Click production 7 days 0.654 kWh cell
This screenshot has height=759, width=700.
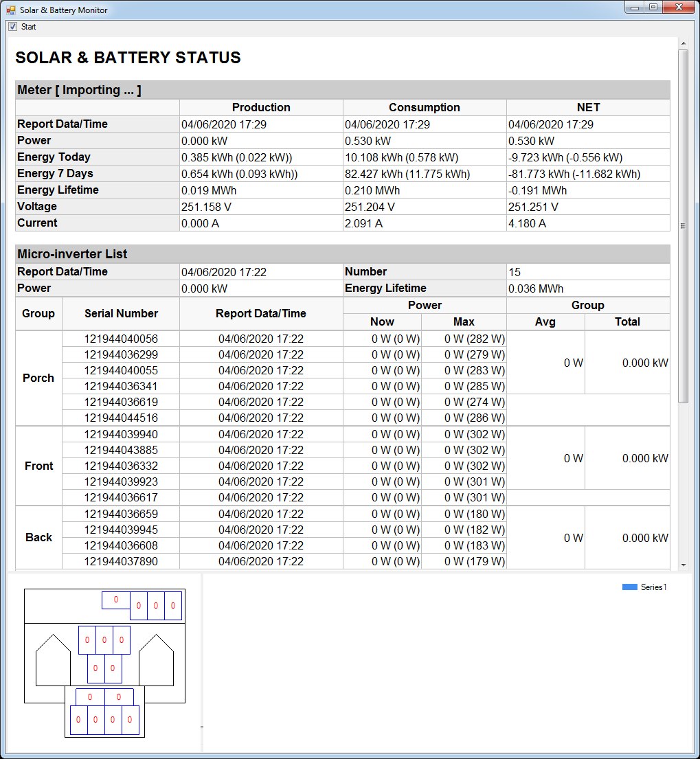coord(261,174)
